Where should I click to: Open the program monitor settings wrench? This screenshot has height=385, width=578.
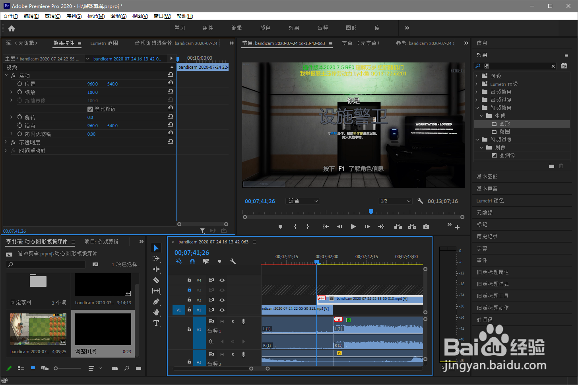pyautogui.click(x=420, y=201)
